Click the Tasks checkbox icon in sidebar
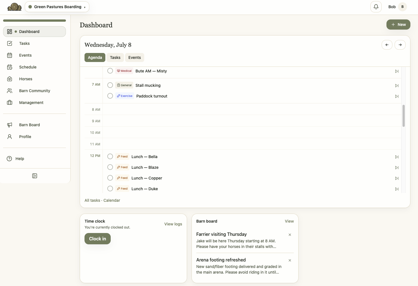418x286 pixels. tap(10, 43)
